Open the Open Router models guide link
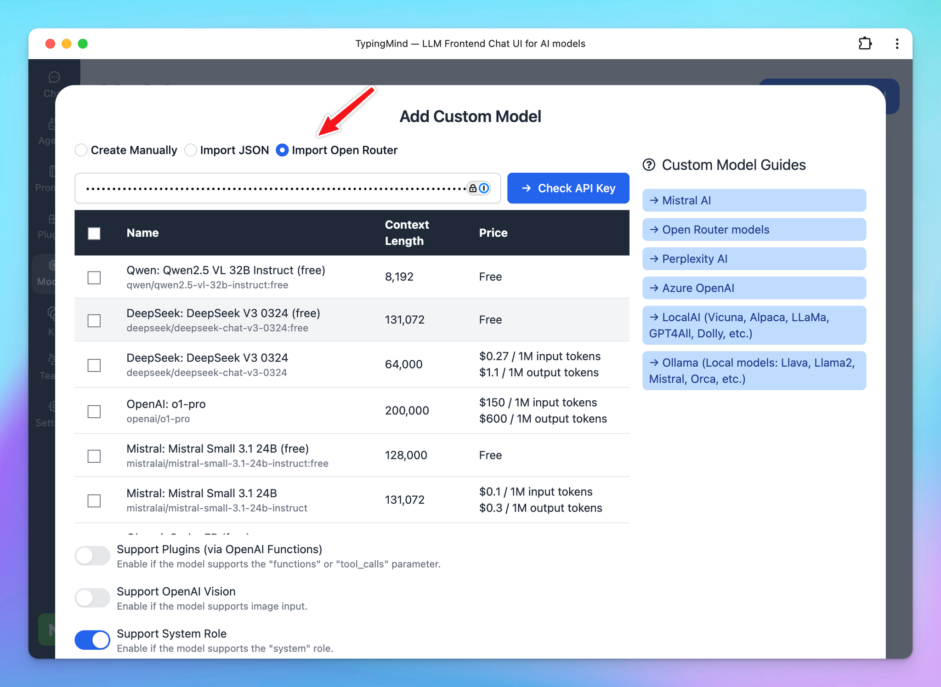Image resolution: width=941 pixels, height=687 pixels. (x=754, y=230)
